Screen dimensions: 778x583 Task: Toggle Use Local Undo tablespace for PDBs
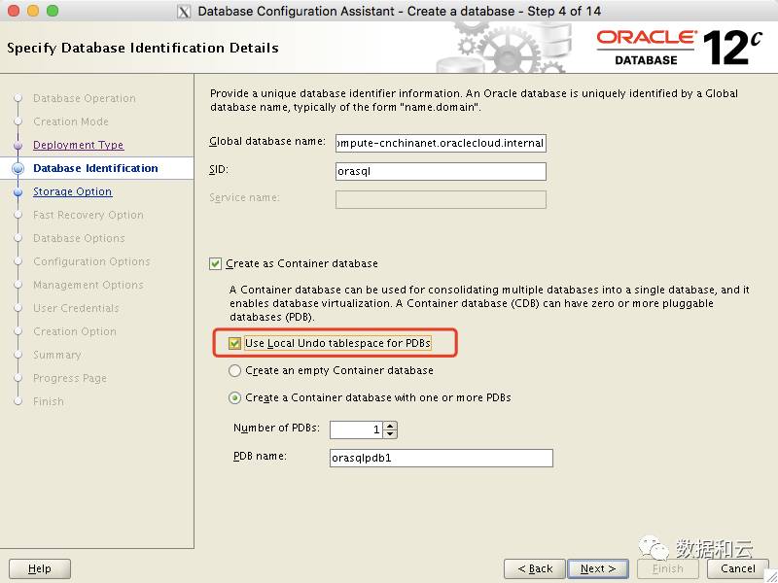(x=234, y=343)
